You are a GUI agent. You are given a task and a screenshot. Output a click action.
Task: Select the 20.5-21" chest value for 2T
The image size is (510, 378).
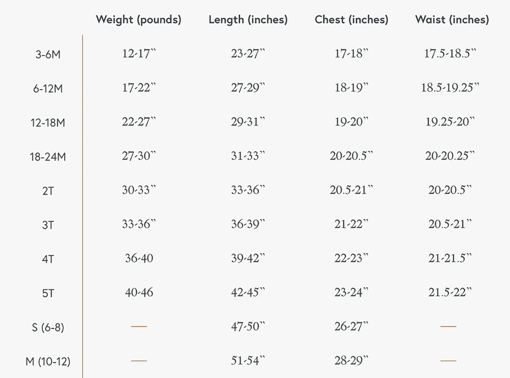[351, 190]
